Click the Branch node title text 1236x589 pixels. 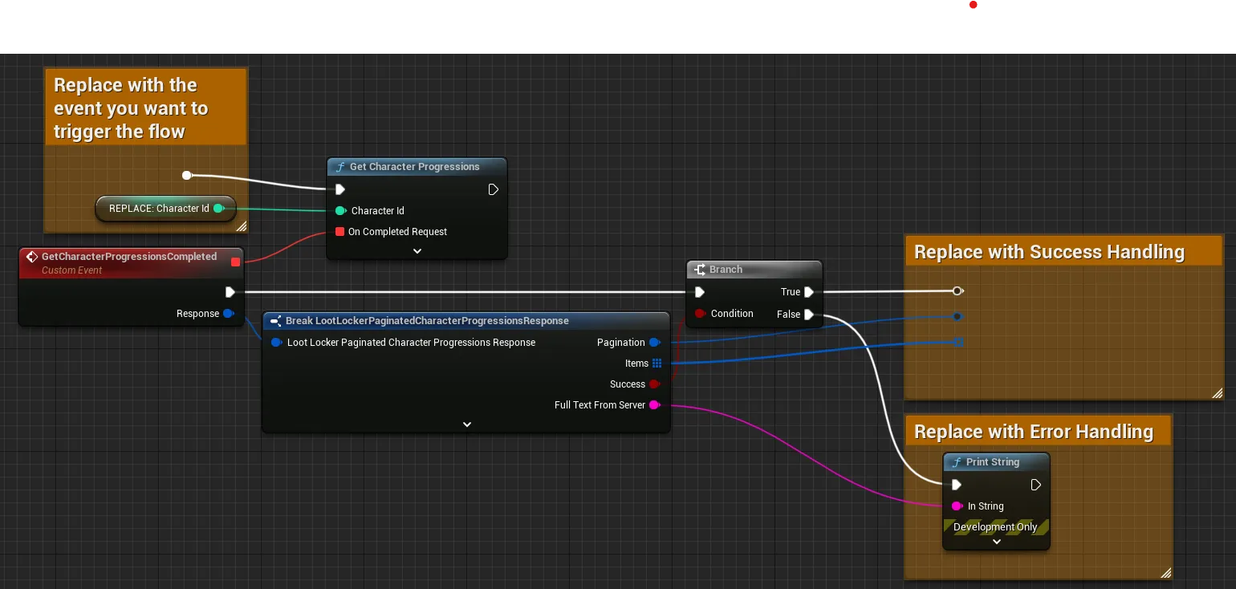(x=726, y=270)
